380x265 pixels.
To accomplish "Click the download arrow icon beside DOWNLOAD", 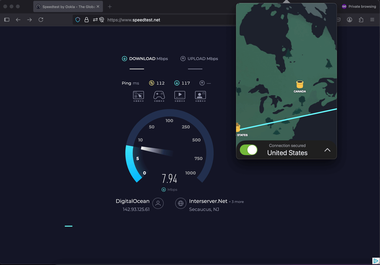I will click(x=124, y=58).
